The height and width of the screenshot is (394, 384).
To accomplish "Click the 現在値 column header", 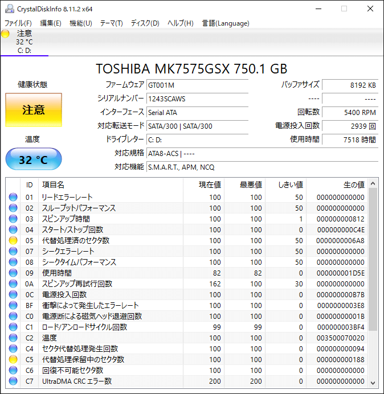I will coord(204,185).
